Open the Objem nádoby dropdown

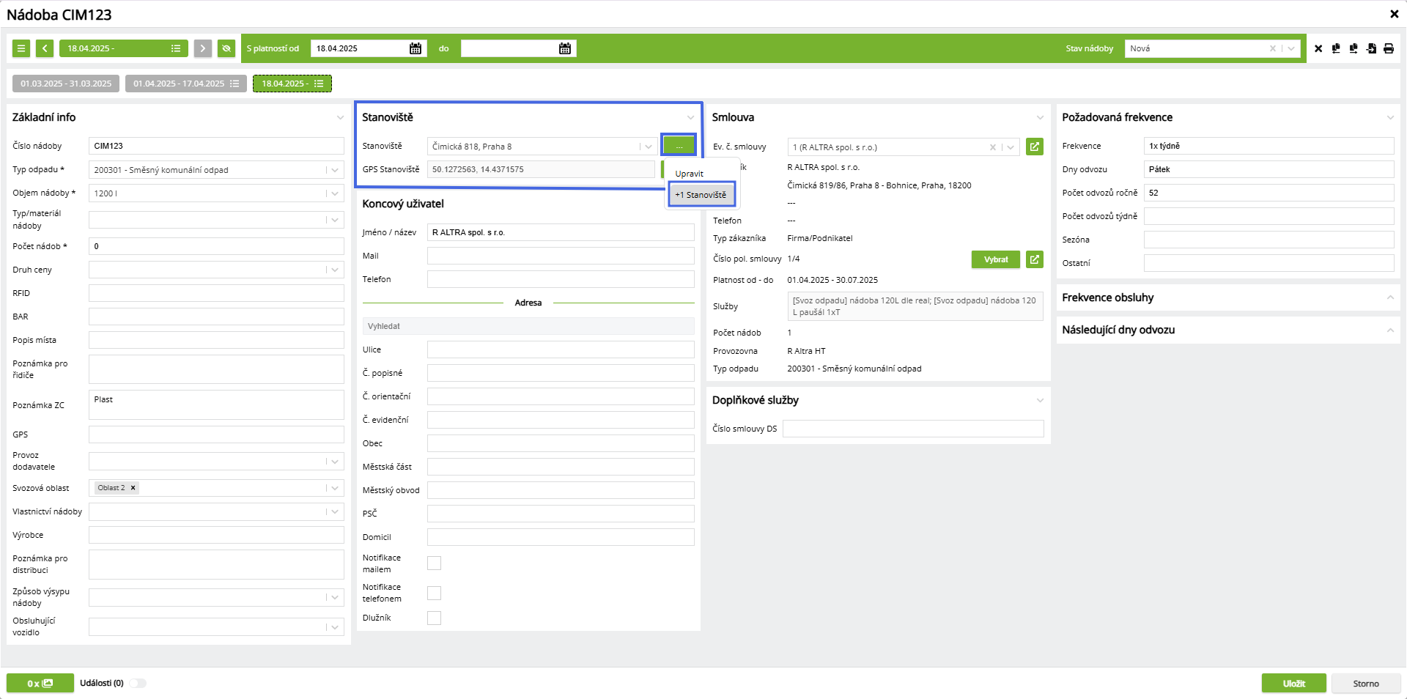[335, 193]
